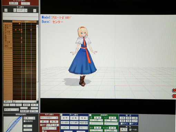This screenshot has height=132, width=176.
Task: Collapse the facial expression panel minus box
Action: 90,115
